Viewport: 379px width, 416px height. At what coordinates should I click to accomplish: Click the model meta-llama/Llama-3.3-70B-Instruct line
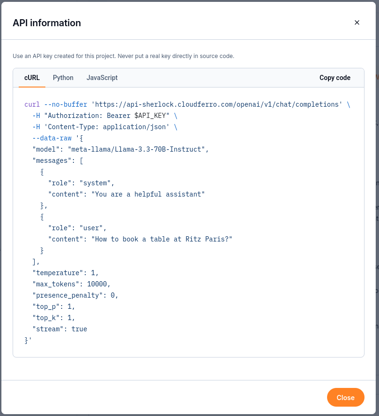120,149
